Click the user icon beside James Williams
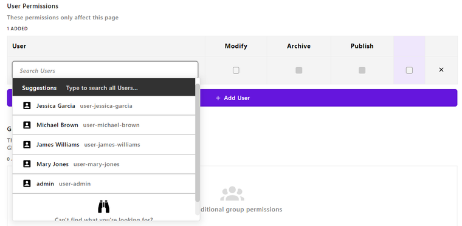The image size is (462, 226). tap(27, 144)
